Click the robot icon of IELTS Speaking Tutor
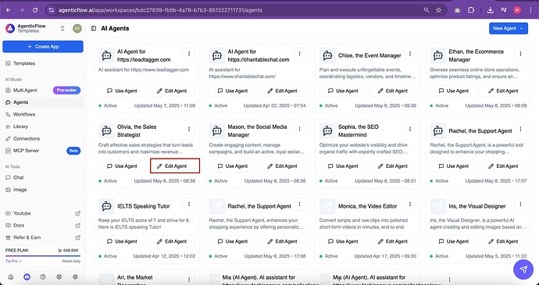539x285 pixels. tap(106, 206)
